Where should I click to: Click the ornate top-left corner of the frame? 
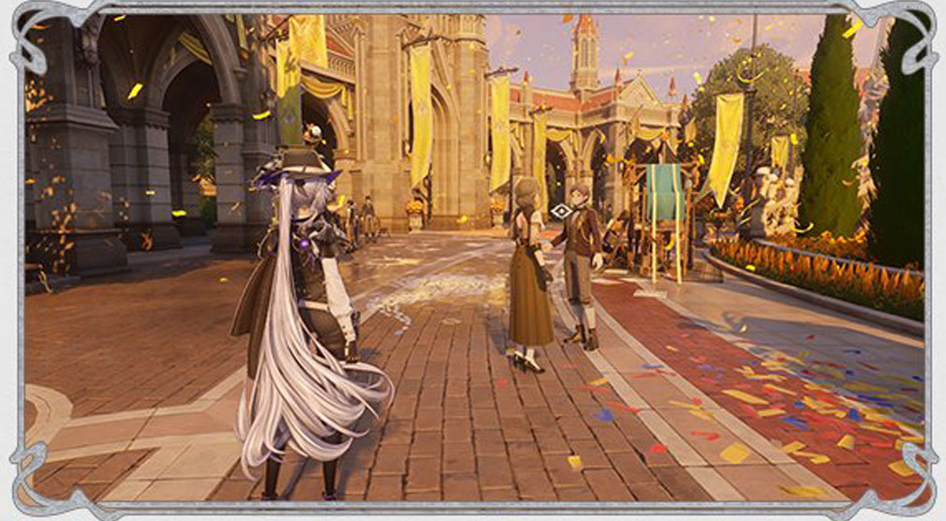pyautogui.click(x=28, y=28)
